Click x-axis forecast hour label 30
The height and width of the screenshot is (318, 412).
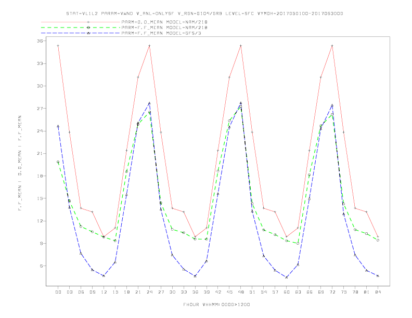point(172,292)
